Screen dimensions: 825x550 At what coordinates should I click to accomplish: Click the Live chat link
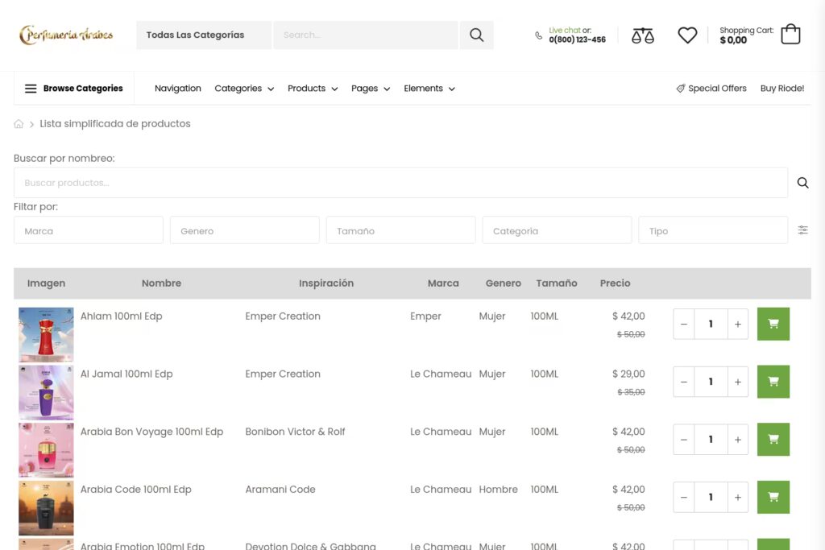pyautogui.click(x=565, y=31)
